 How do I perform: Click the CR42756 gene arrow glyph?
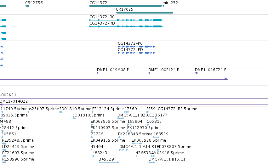coord(27,6)
